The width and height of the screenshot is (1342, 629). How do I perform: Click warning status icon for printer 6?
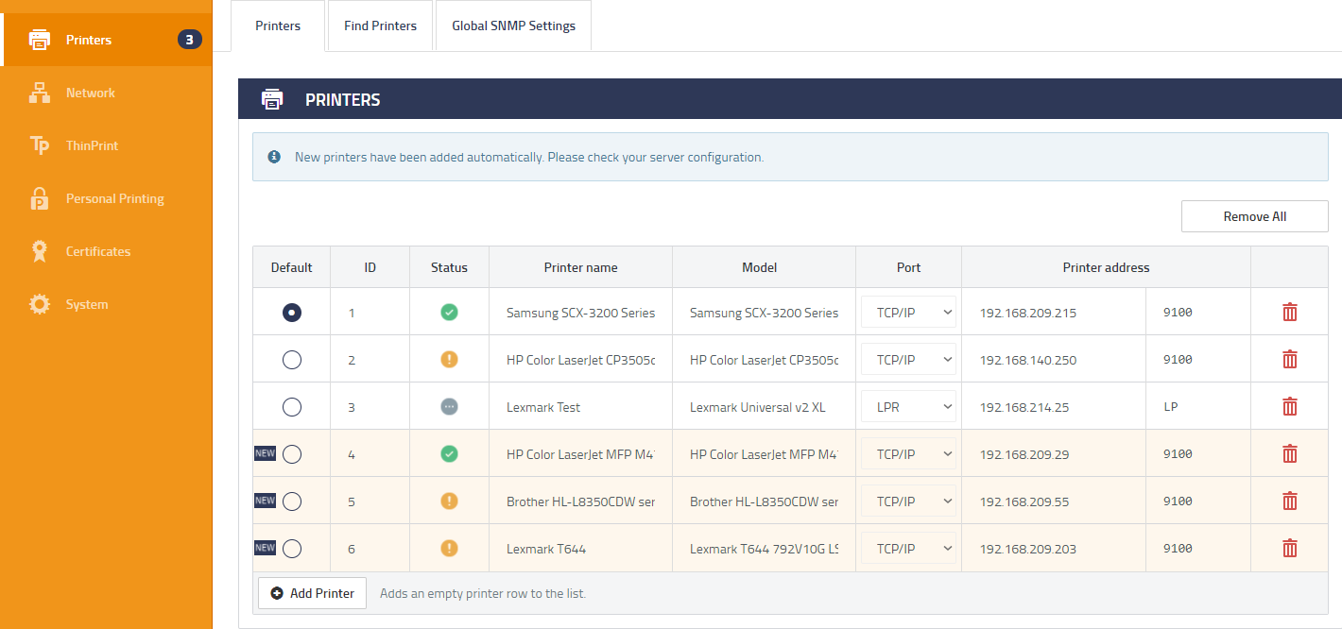click(449, 548)
